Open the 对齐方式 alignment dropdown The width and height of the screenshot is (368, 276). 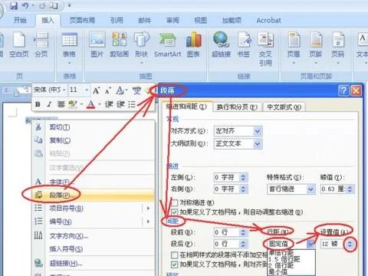pyautogui.click(x=258, y=131)
